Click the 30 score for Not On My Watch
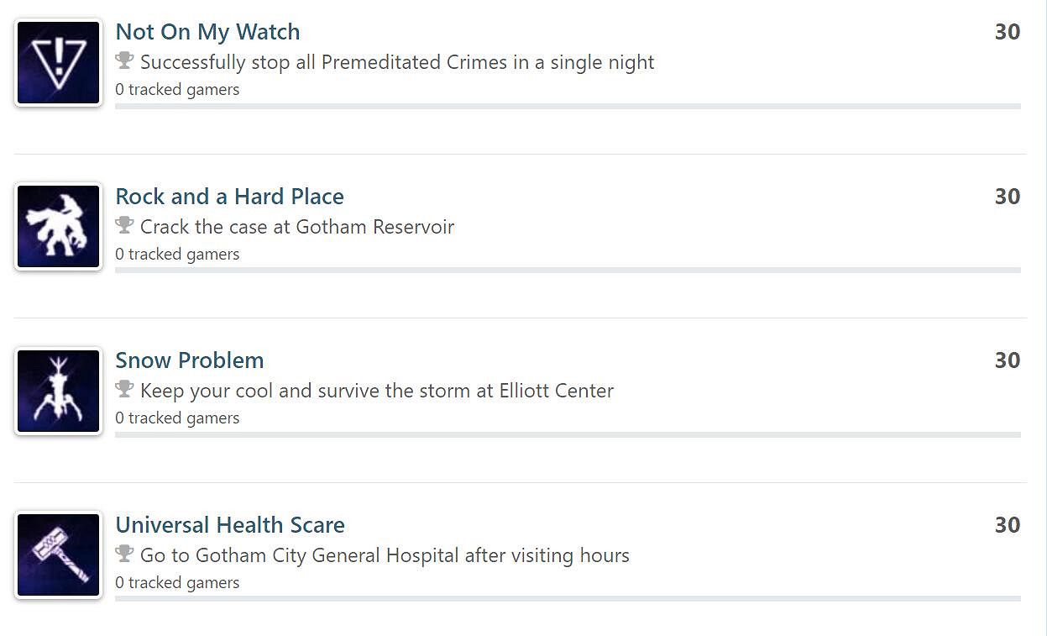Image resolution: width=1047 pixels, height=636 pixels. coord(1007,32)
